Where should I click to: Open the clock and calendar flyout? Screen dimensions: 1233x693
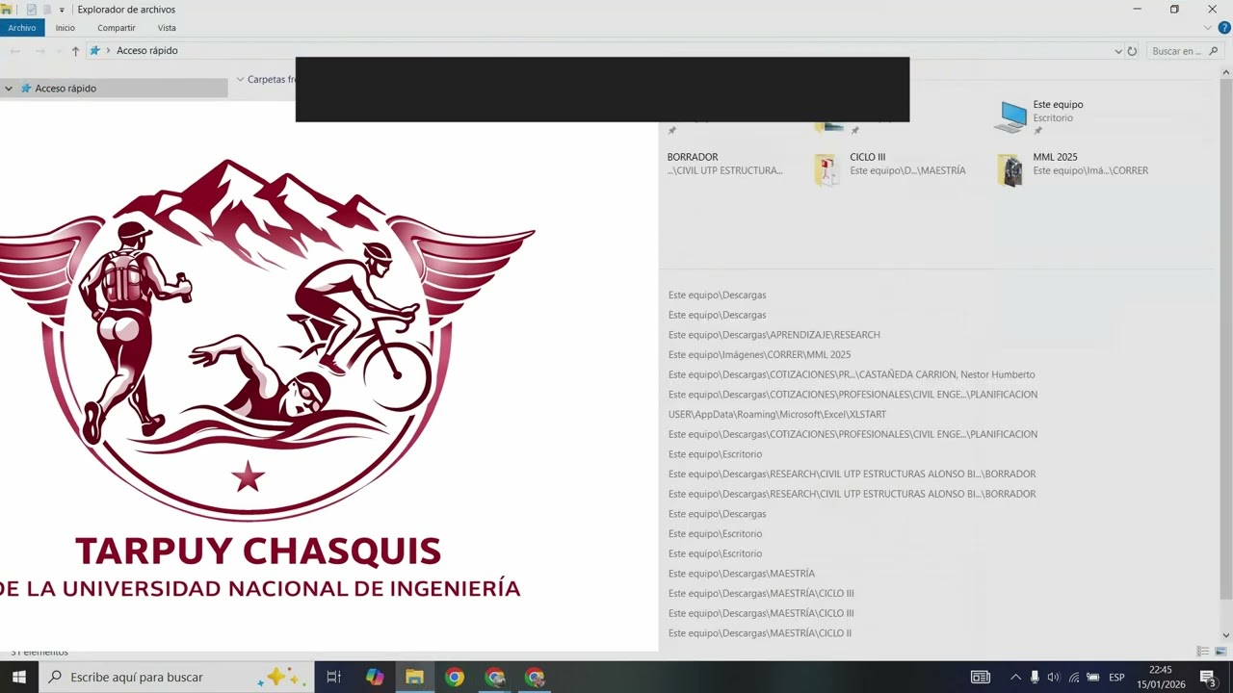click(1161, 678)
